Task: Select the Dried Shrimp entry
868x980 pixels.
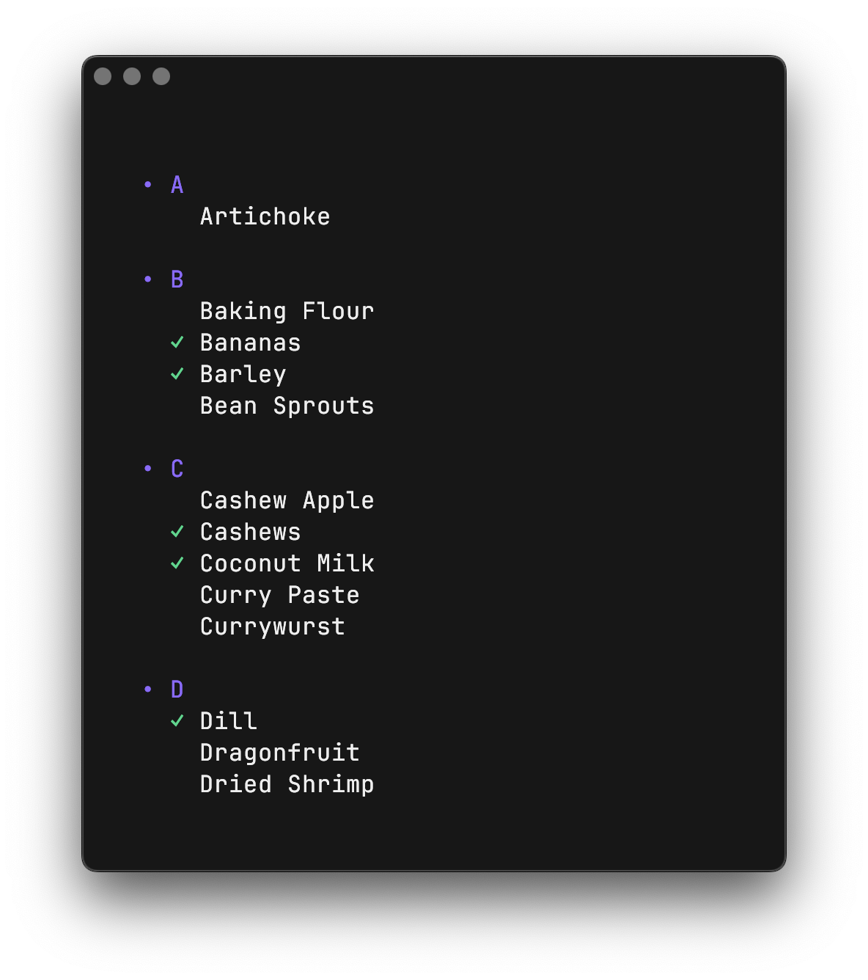Action: [x=287, y=784]
